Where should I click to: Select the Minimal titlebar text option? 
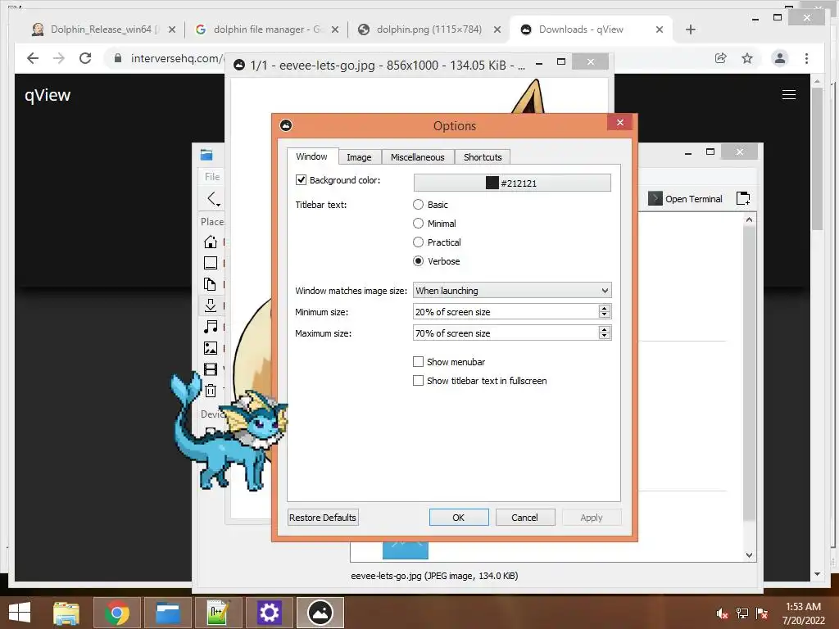pyautogui.click(x=418, y=224)
